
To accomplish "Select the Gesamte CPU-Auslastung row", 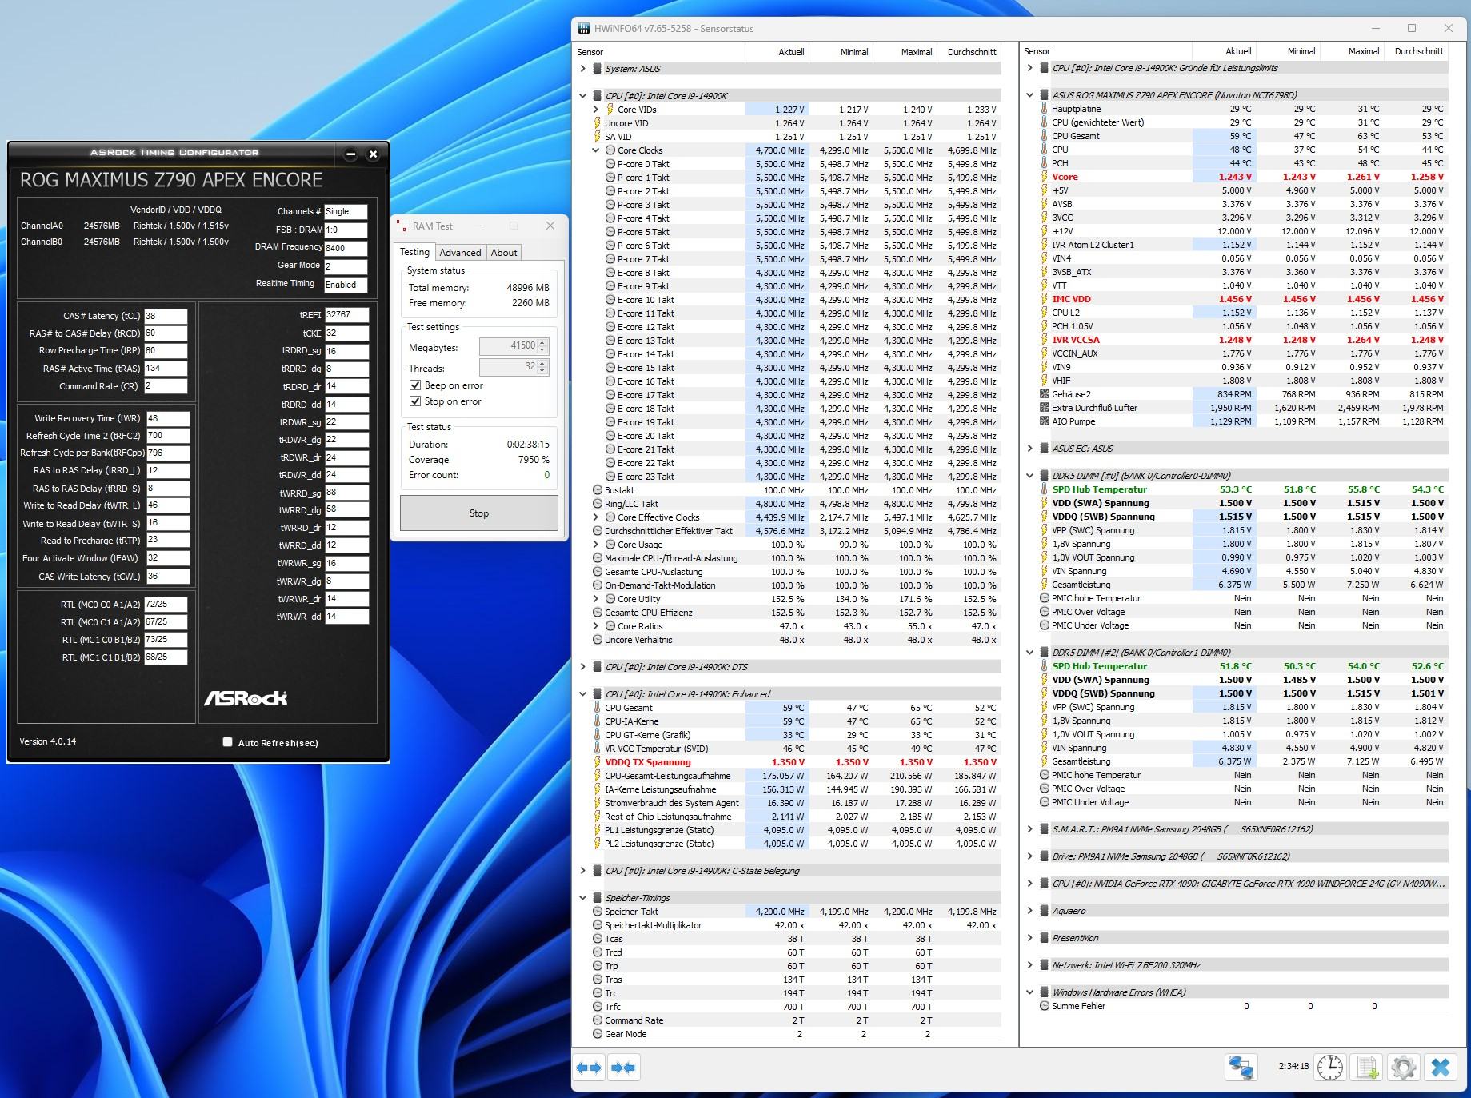I will (x=797, y=572).
